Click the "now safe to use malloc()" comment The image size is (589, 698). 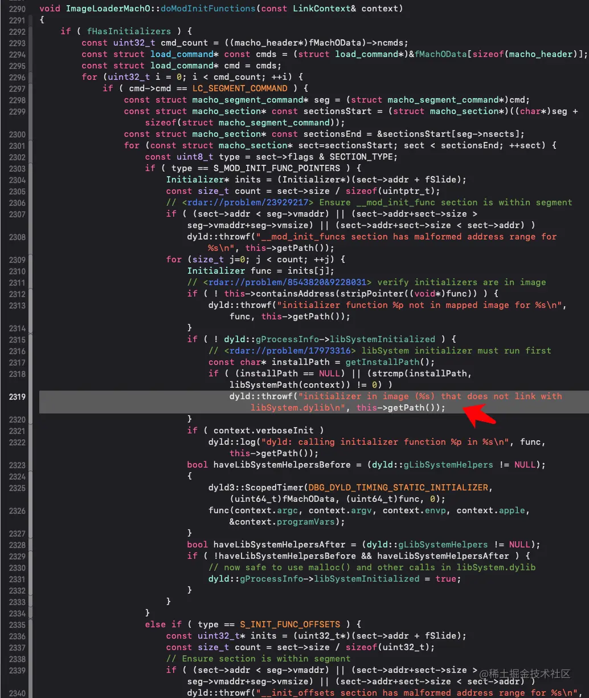372,567
